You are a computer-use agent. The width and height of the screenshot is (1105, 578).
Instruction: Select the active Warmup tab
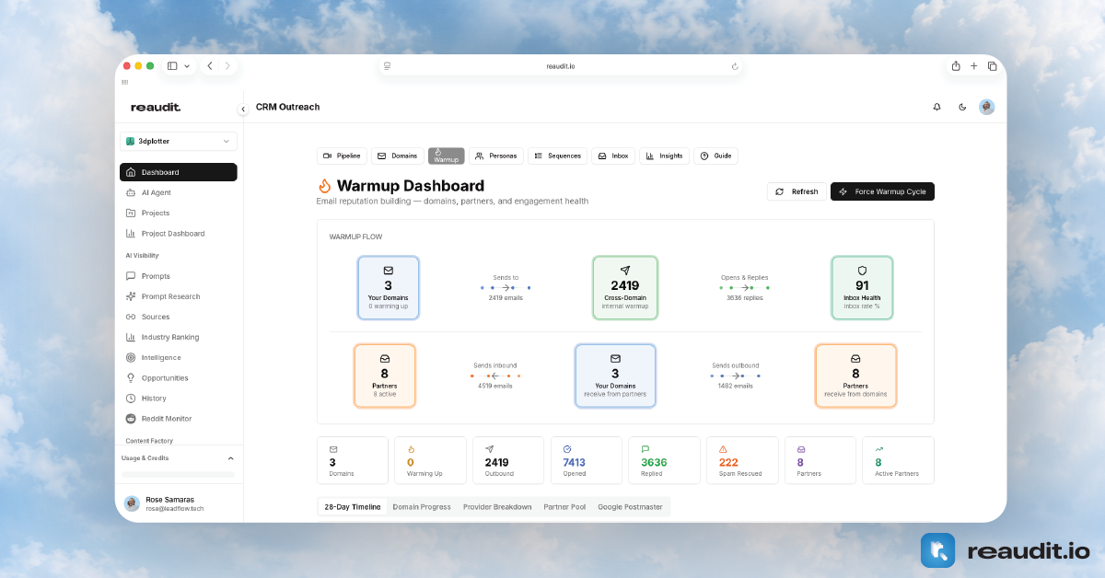click(x=447, y=156)
